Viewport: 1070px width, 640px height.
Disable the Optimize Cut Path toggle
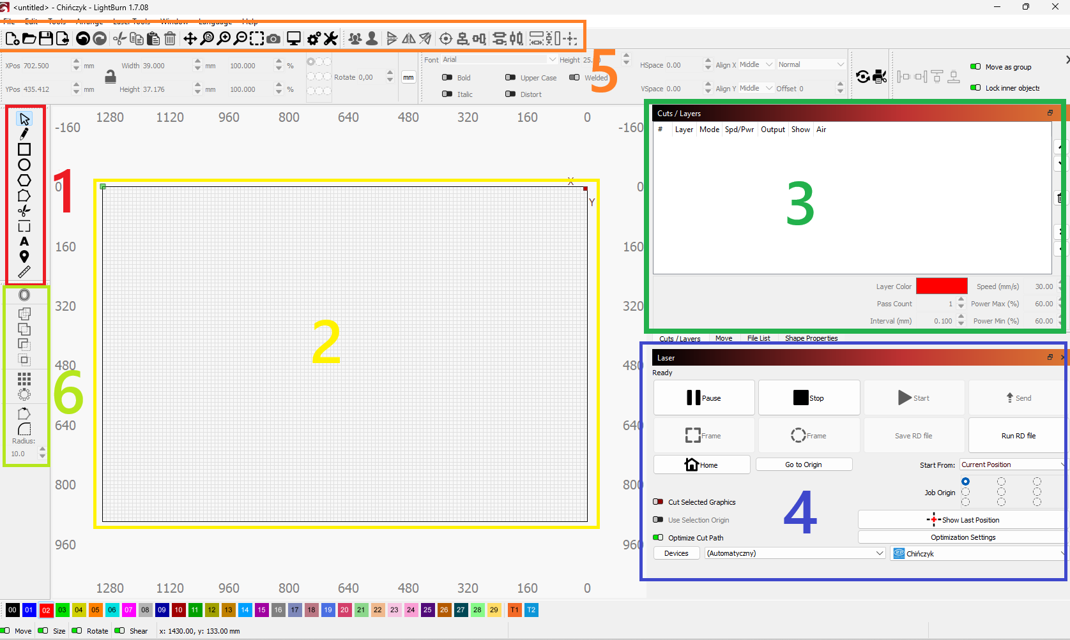[658, 538]
